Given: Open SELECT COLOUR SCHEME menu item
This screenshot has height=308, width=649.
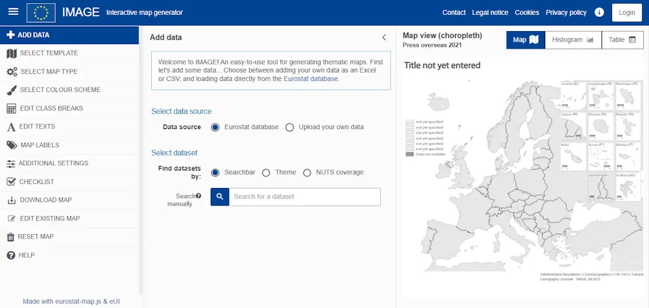Looking at the screenshot, I should pyautogui.click(x=69, y=89).
